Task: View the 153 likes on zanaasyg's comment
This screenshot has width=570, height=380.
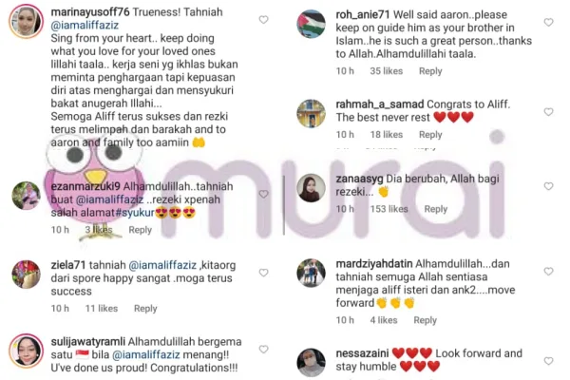Action: [x=389, y=209]
